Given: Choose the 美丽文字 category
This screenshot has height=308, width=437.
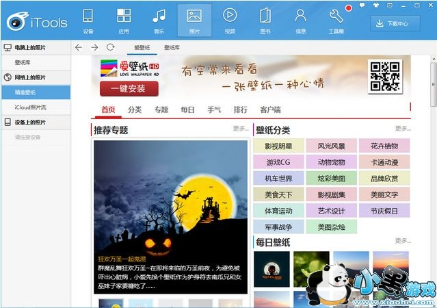Looking at the screenshot, I should [384, 194].
